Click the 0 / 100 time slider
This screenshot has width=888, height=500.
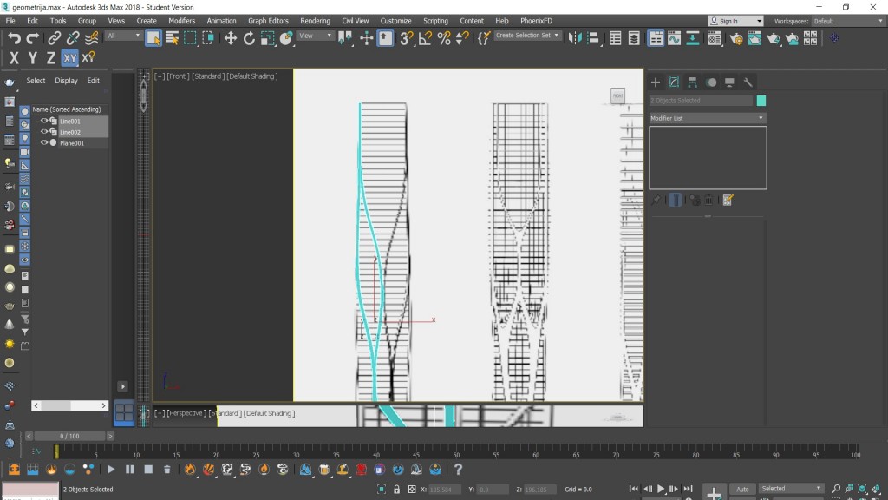pyautogui.click(x=69, y=436)
